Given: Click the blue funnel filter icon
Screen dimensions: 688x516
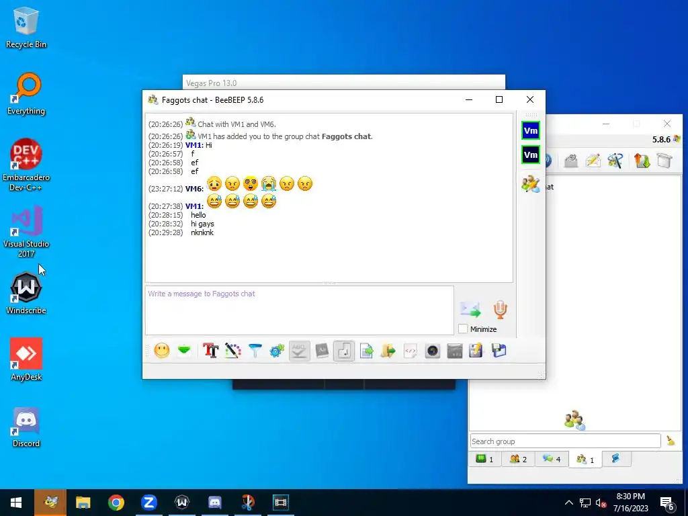Looking at the screenshot, I should pyautogui.click(x=255, y=351).
